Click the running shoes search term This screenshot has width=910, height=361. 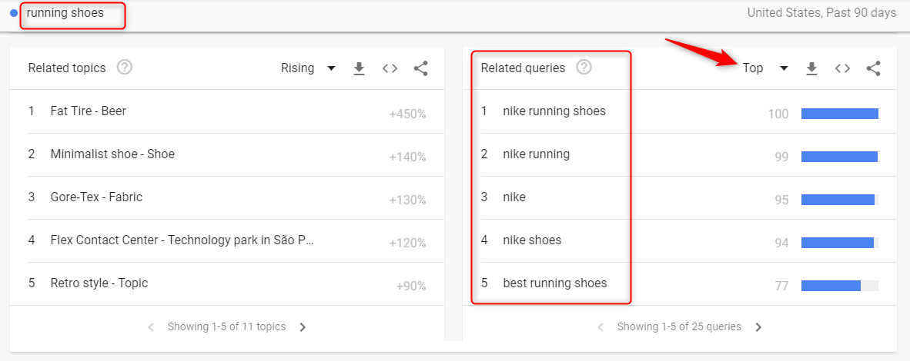point(65,13)
